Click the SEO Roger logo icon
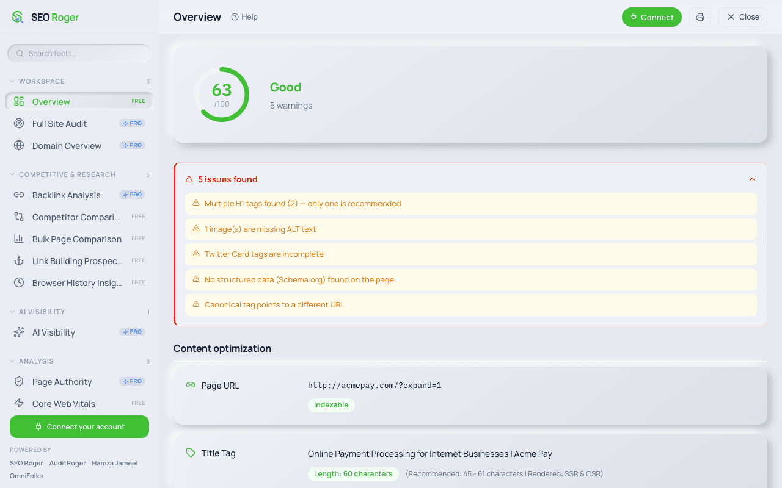This screenshot has height=488, width=782. [x=18, y=17]
